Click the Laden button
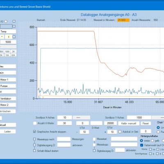Screen dimensions: 164x164 coord(8,132)
